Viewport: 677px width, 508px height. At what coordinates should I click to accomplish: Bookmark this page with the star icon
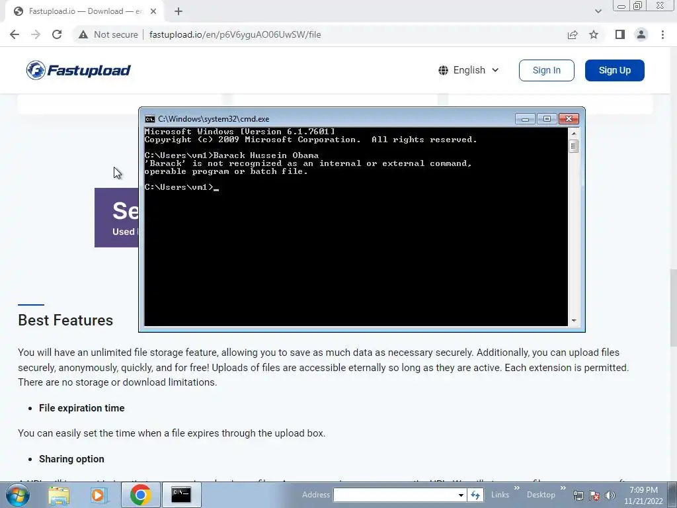pyautogui.click(x=594, y=34)
